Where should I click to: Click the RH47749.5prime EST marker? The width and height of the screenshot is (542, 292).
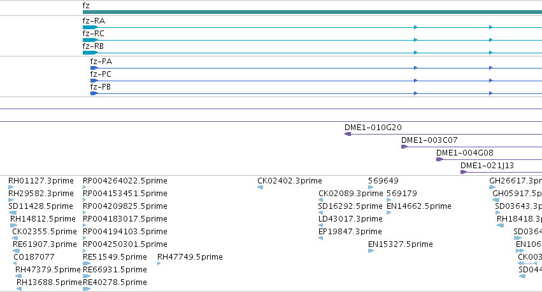tap(159, 263)
